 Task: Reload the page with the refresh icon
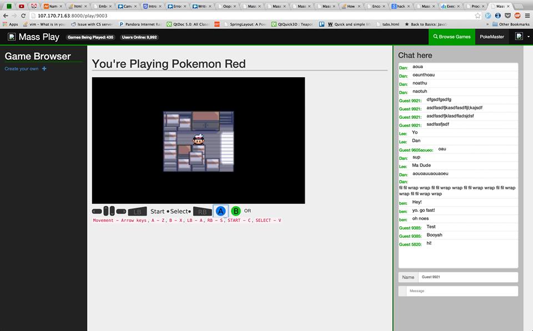coord(23,16)
